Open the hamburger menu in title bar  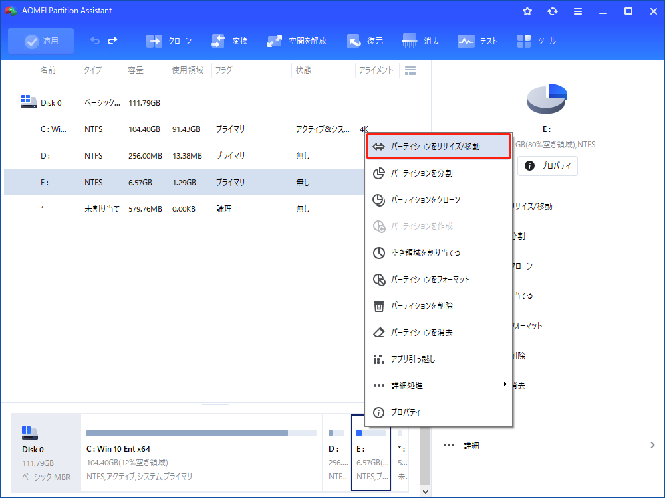click(578, 11)
